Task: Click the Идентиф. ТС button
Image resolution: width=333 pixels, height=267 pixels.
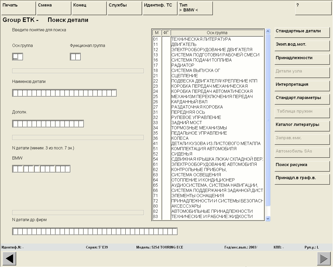Action: tap(160, 8)
